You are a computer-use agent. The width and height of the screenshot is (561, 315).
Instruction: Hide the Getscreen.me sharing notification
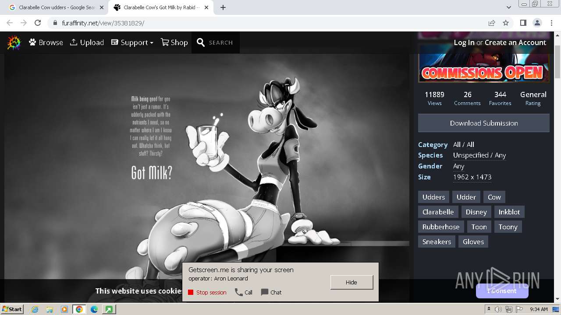click(x=352, y=282)
